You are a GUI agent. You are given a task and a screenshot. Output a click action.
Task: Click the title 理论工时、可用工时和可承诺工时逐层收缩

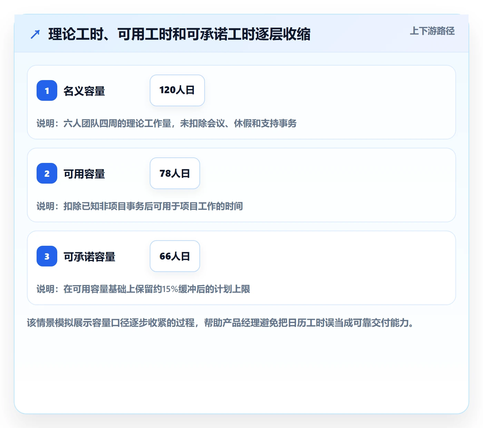(x=179, y=34)
